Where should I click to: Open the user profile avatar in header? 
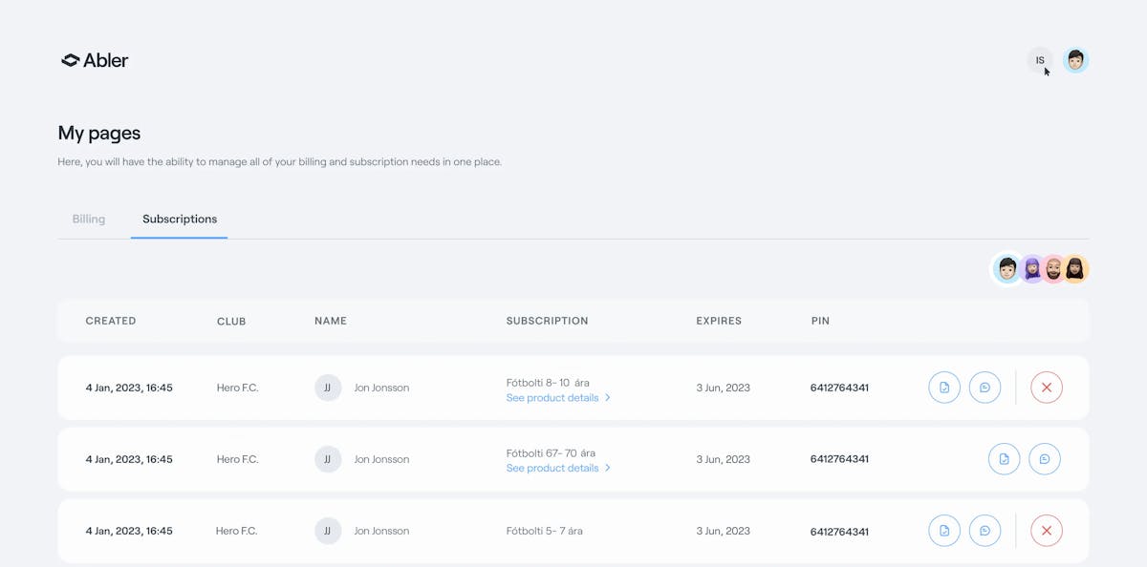pos(1076,60)
